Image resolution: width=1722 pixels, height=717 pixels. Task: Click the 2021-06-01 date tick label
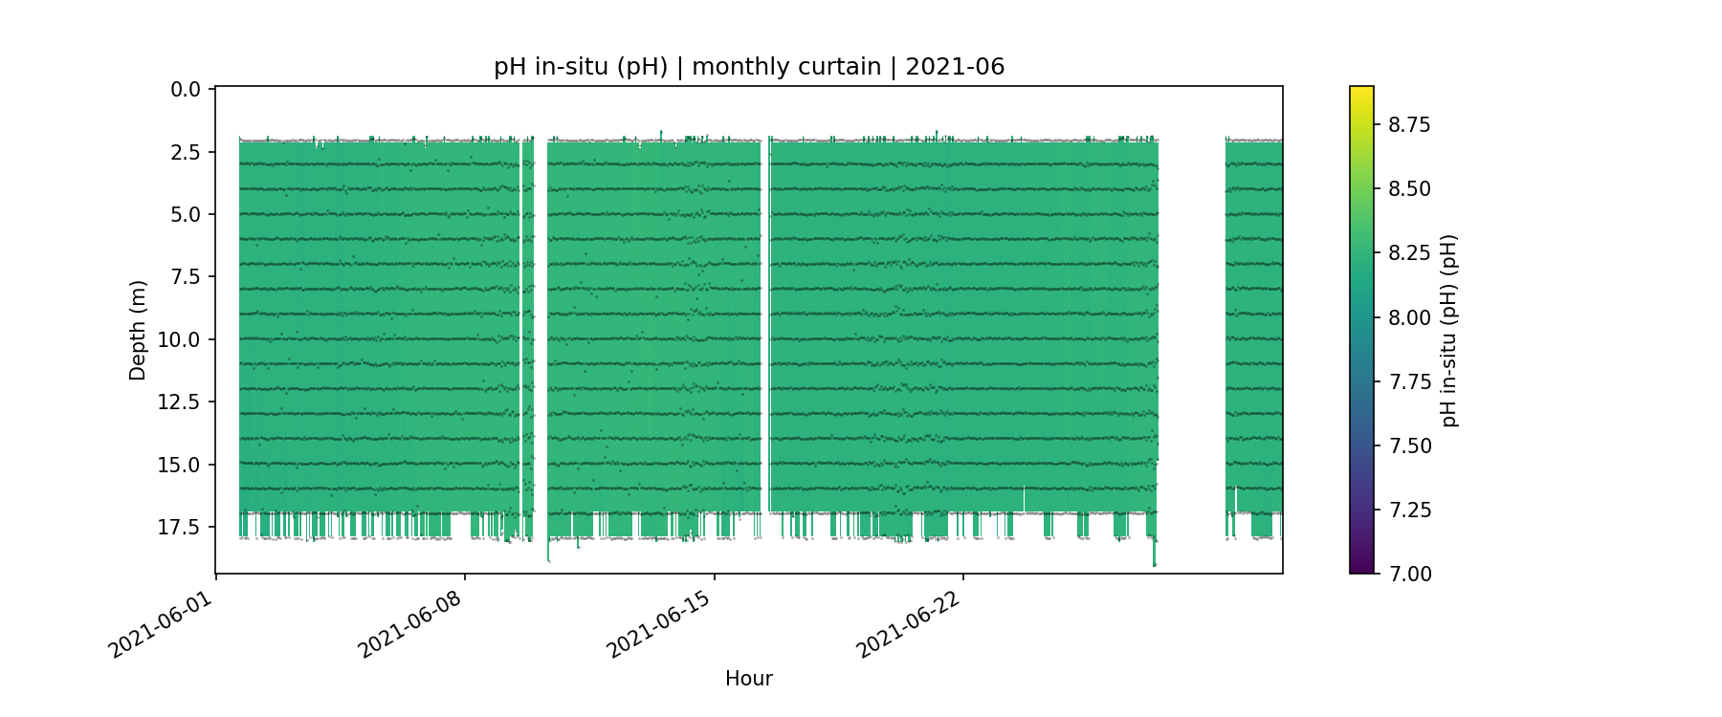(x=160, y=624)
